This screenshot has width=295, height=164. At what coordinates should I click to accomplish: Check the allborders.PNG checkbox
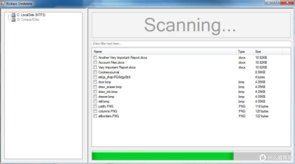(x=95, y=116)
